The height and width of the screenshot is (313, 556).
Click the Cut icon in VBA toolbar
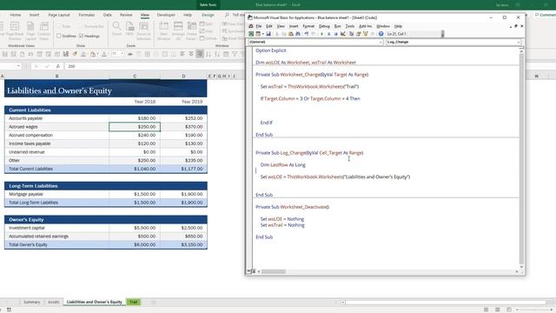(277, 34)
